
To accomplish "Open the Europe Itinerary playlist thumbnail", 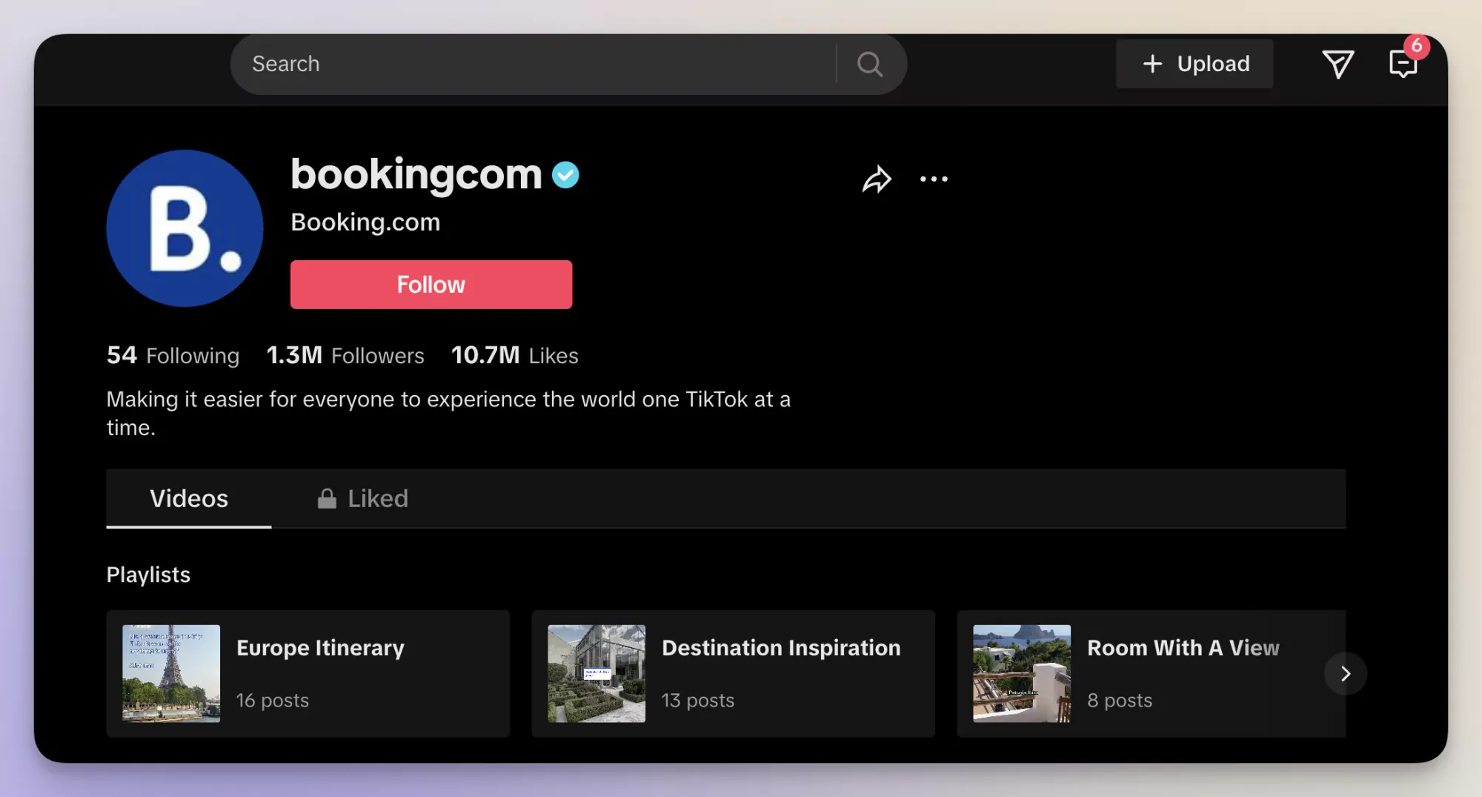I will pos(171,673).
